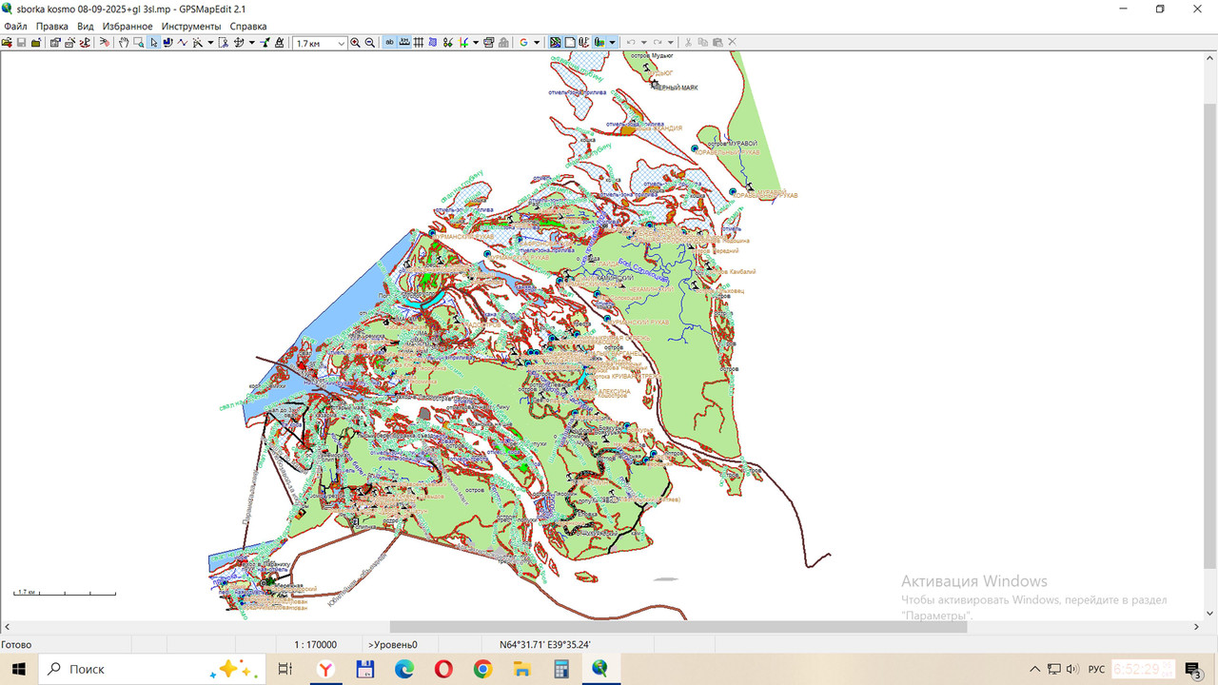Viewport: 1218px width, 685px height.
Task: Click the horizontal scrollbar right arrow
Action: pyautogui.click(x=1197, y=627)
